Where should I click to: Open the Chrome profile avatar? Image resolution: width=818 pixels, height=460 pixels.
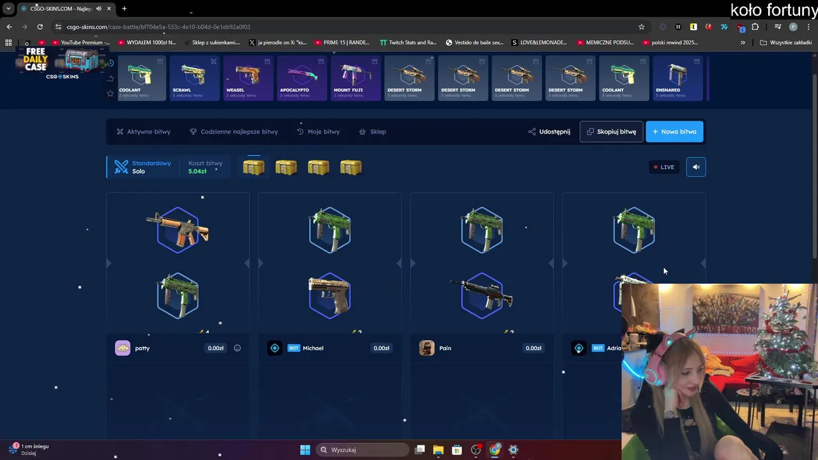[793, 27]
